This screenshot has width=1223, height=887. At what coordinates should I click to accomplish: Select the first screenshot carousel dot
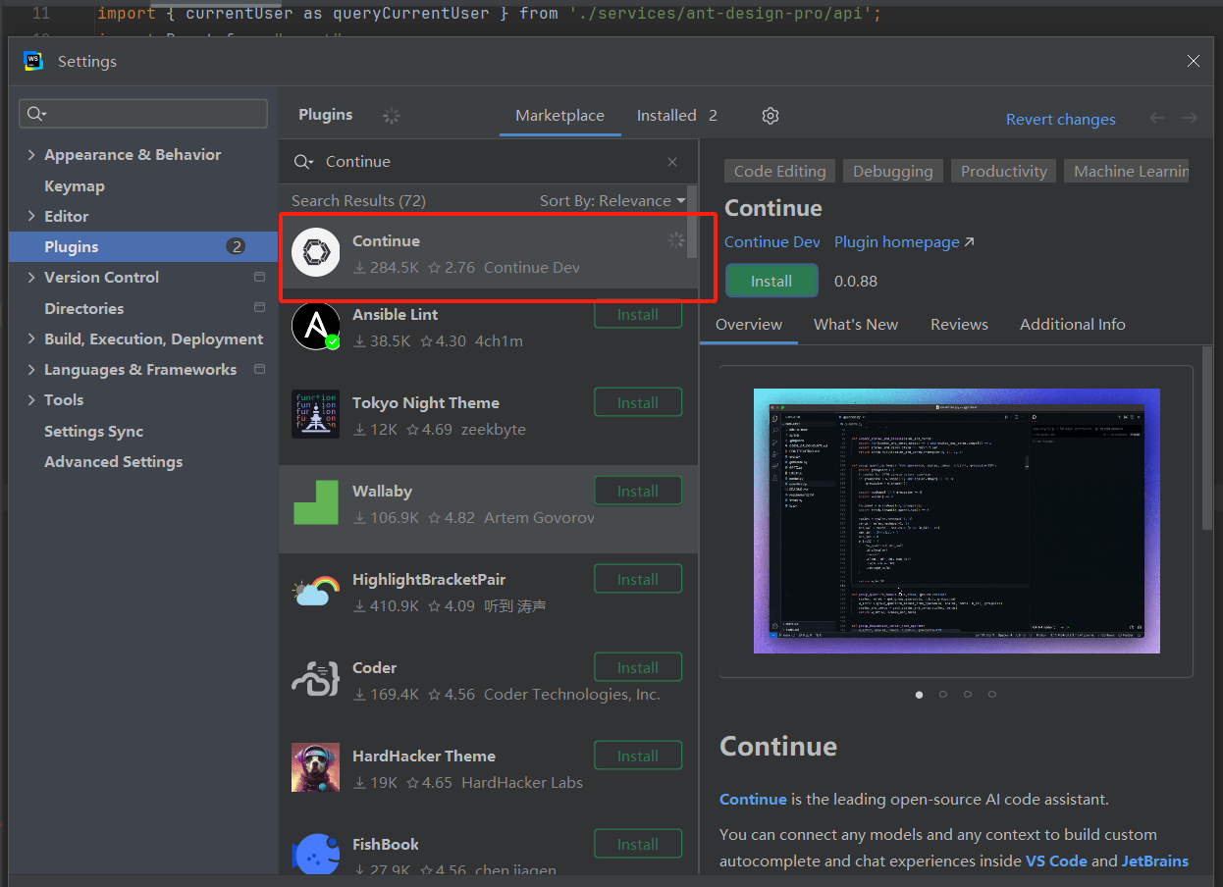(919, 695)
